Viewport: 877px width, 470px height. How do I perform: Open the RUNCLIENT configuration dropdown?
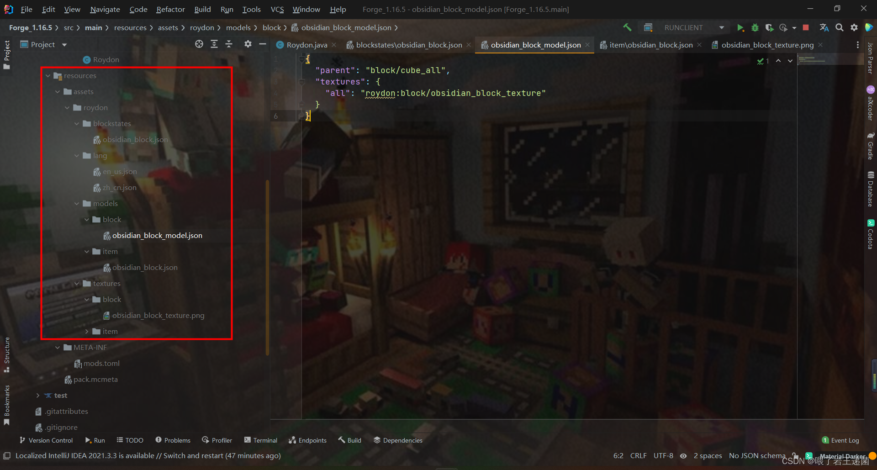click(722, 27)
